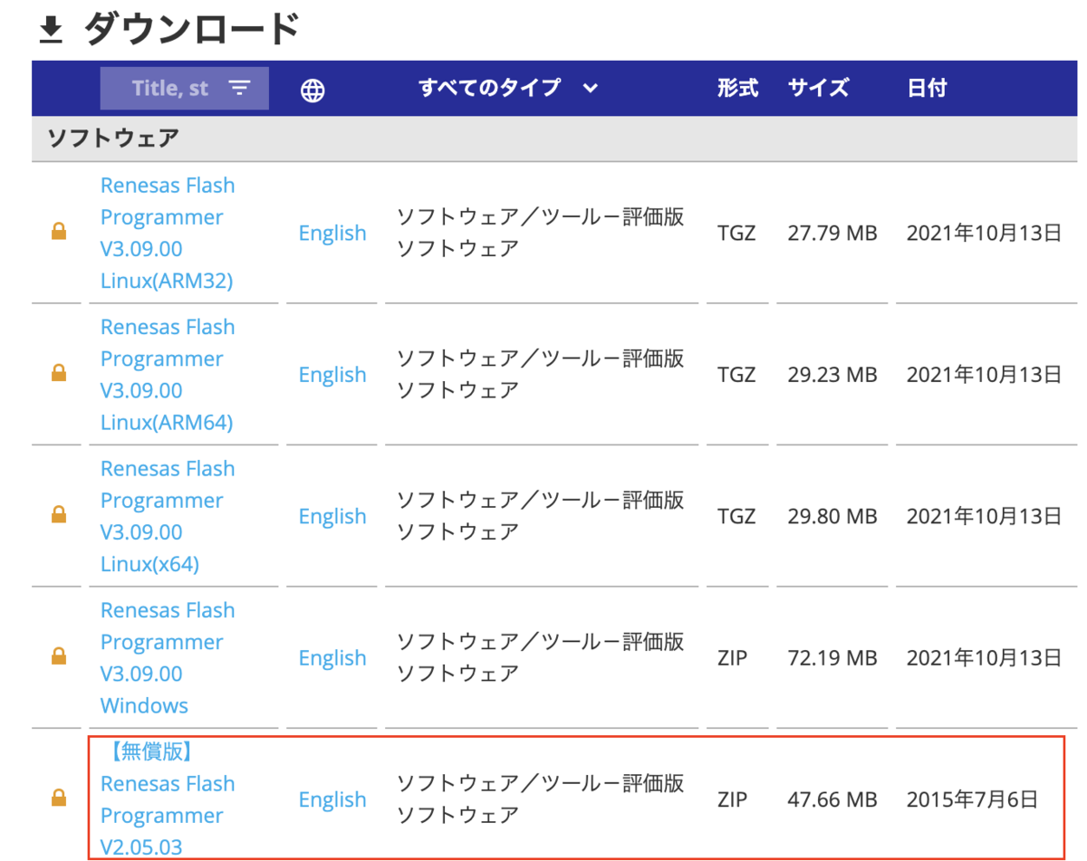Viewport: 1087px width, 861px height.
Task: Click the globe language icon in table header
Action: tap(313, 89)
